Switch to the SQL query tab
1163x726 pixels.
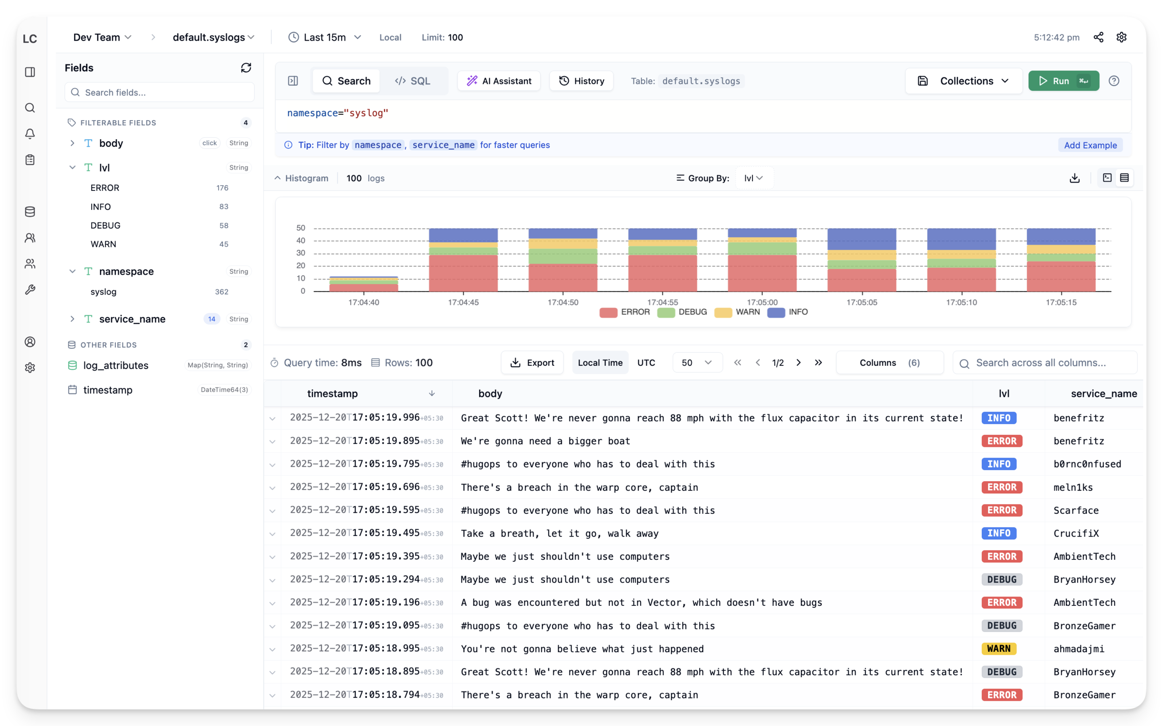pos(413,81)
